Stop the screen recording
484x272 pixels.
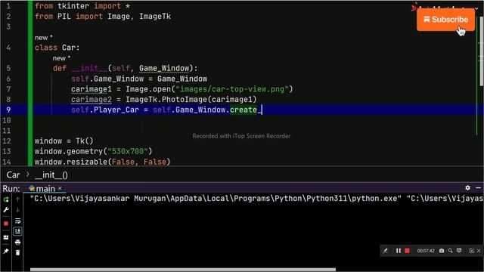(x=407, y=251)
